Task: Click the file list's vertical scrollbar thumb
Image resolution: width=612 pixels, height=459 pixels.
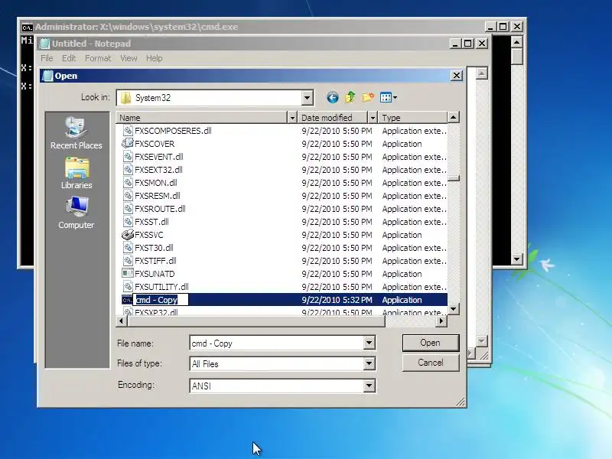Action: tap(453, 178)
